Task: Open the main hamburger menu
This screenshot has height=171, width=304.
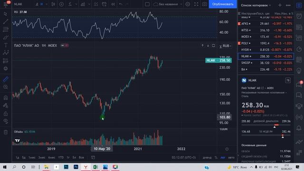Action: tap(6, 4)
